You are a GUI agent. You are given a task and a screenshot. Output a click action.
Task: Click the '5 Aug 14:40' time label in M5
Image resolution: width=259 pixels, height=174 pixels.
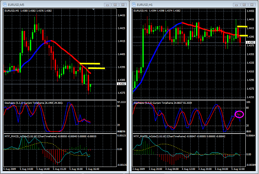43,169
